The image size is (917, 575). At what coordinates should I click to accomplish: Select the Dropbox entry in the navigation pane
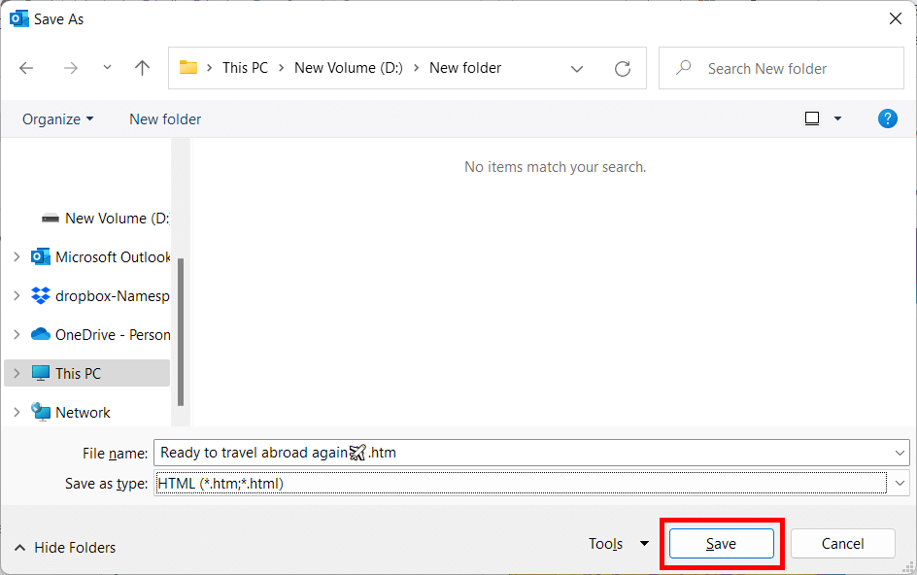click(107, 295)
